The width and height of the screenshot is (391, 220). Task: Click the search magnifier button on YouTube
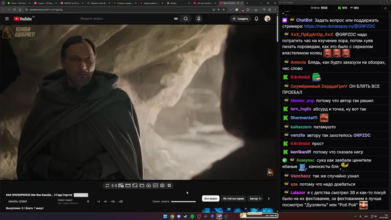tap(186, 19)
